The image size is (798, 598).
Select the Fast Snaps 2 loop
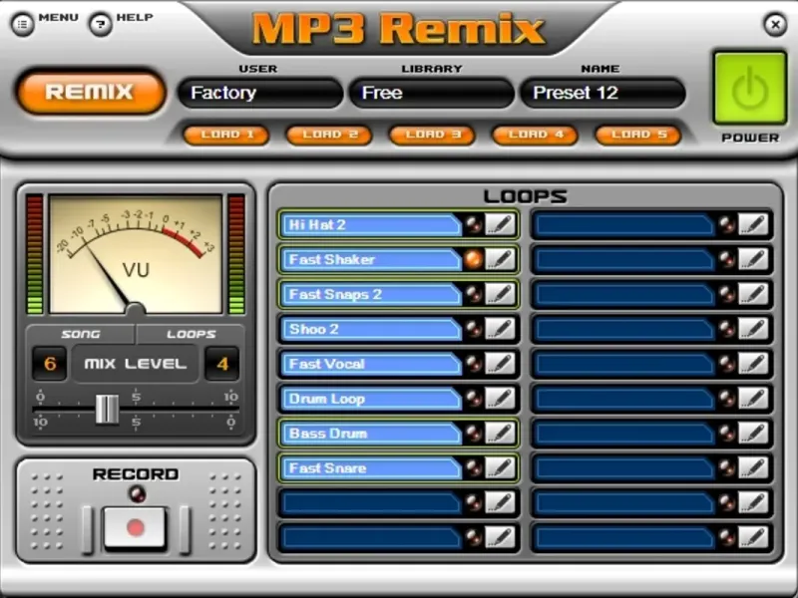[x=370, y=294]
